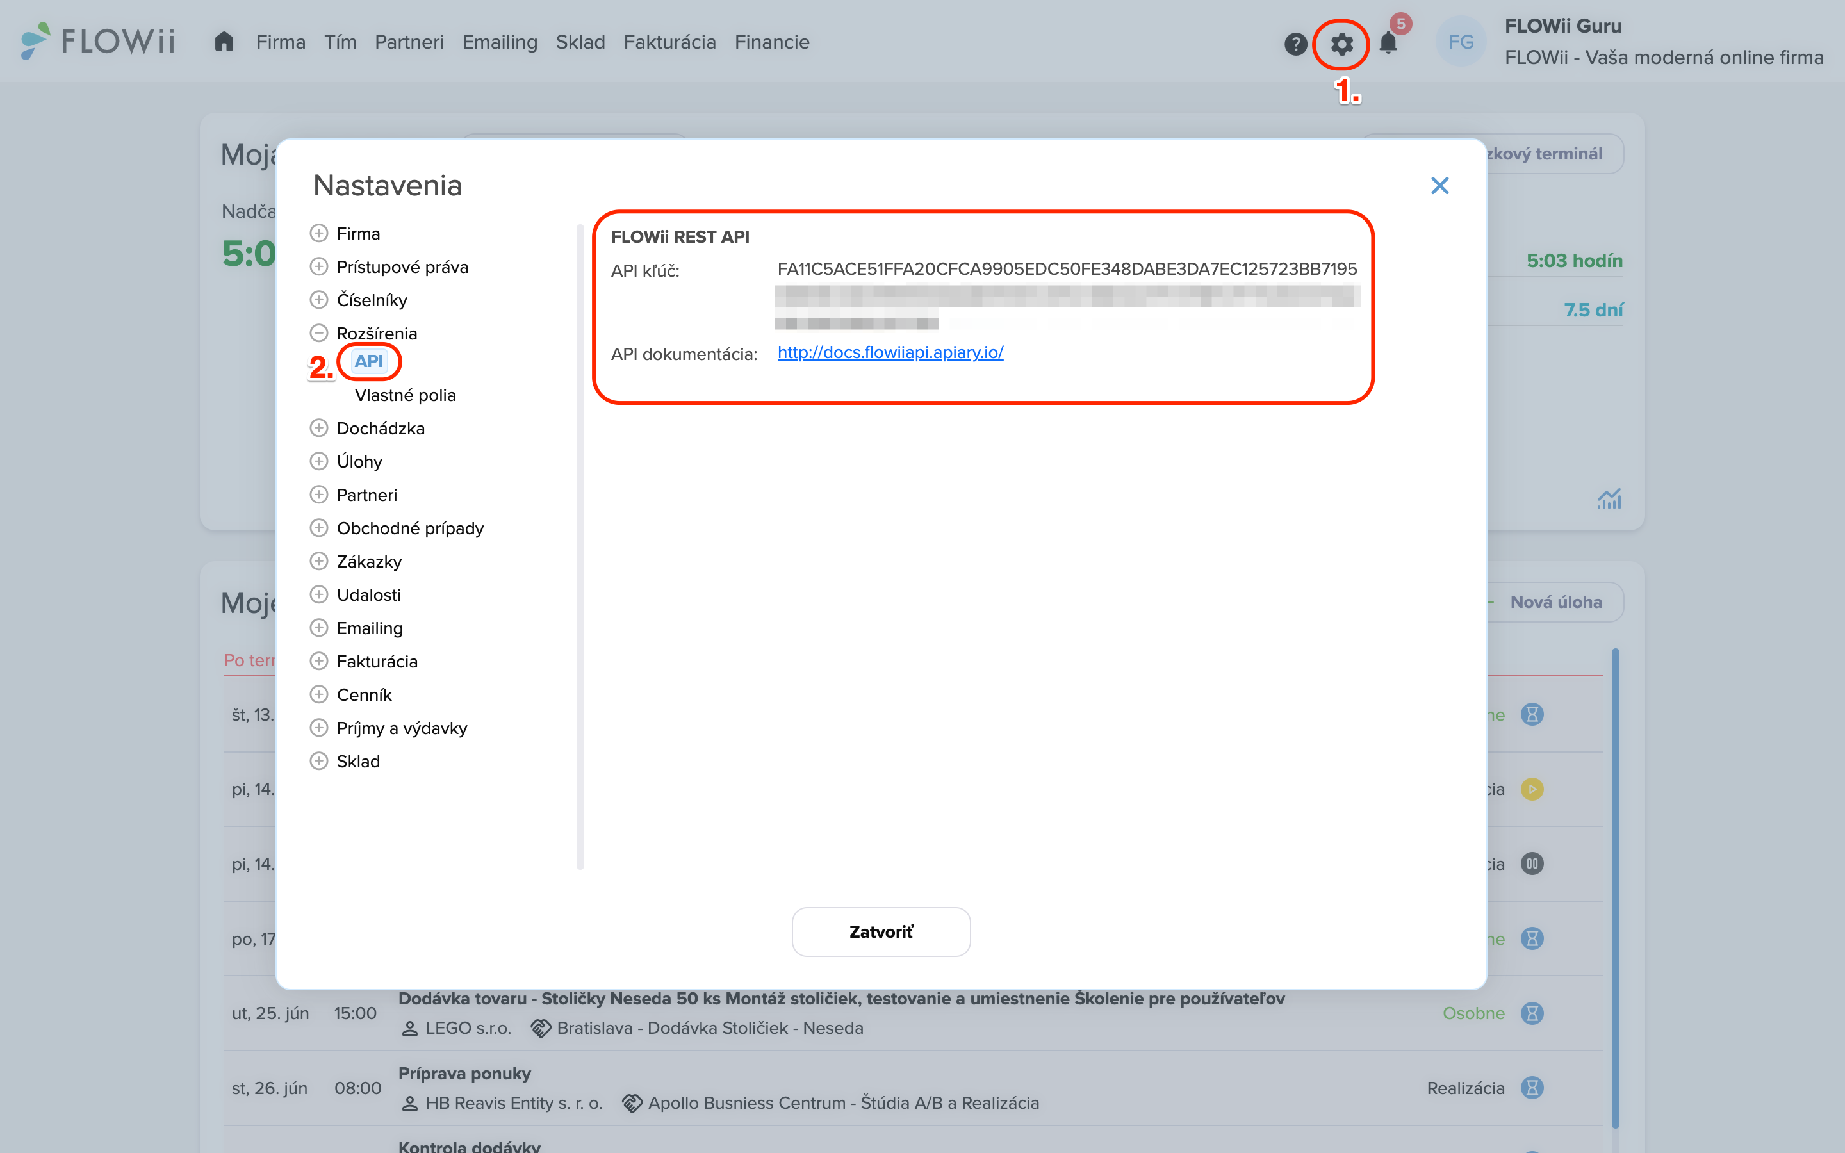Click the Zatvoriť button

[881, 931]
